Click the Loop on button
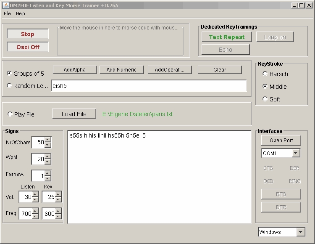The width and height of the screenshot is (315, 244). tap(275, 37)
